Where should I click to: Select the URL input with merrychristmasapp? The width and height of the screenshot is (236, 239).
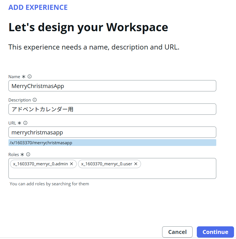pyautogui.click(x=112, y=132)
